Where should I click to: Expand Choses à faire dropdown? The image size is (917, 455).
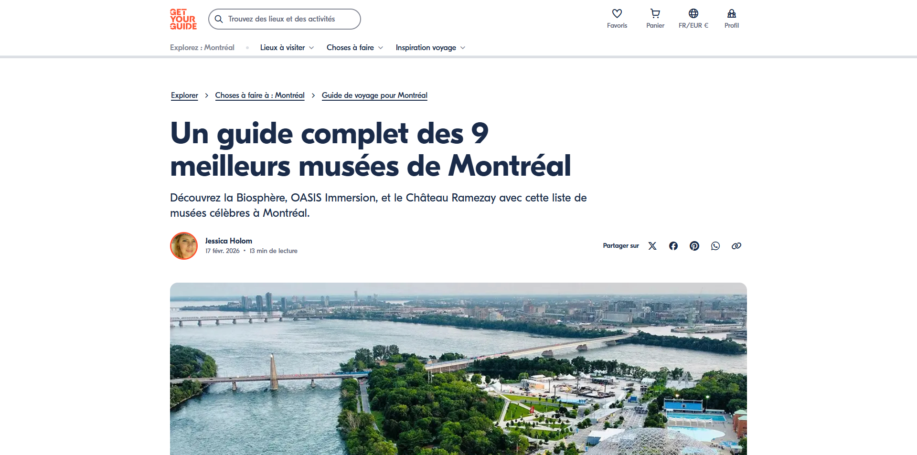coord(355,48)
